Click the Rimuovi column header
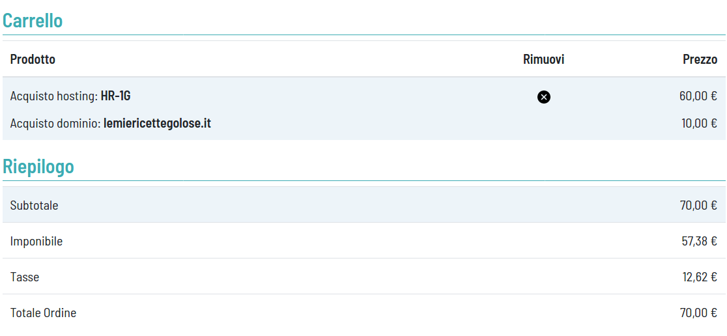727x336 pixels. pos(543,59)
